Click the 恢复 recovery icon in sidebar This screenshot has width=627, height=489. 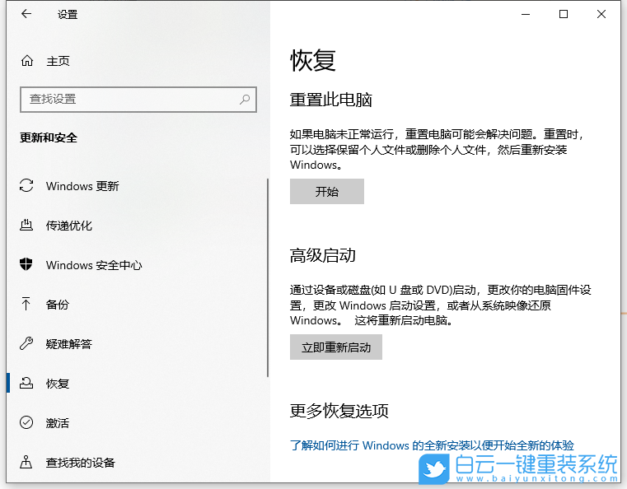(26, 383)
